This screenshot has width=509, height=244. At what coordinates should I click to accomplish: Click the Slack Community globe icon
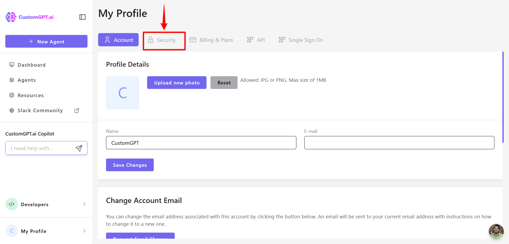pos(12,110)
